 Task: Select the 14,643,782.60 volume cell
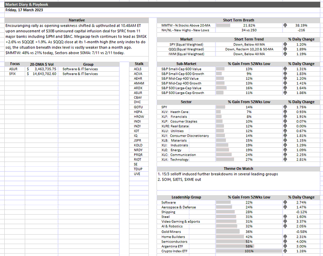tap(41, 74)
